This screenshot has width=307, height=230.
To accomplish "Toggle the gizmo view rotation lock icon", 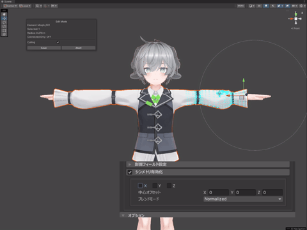I will pos(302,13).
